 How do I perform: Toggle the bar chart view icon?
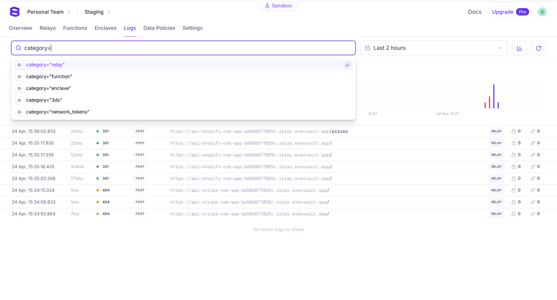(x=519, y=48)
